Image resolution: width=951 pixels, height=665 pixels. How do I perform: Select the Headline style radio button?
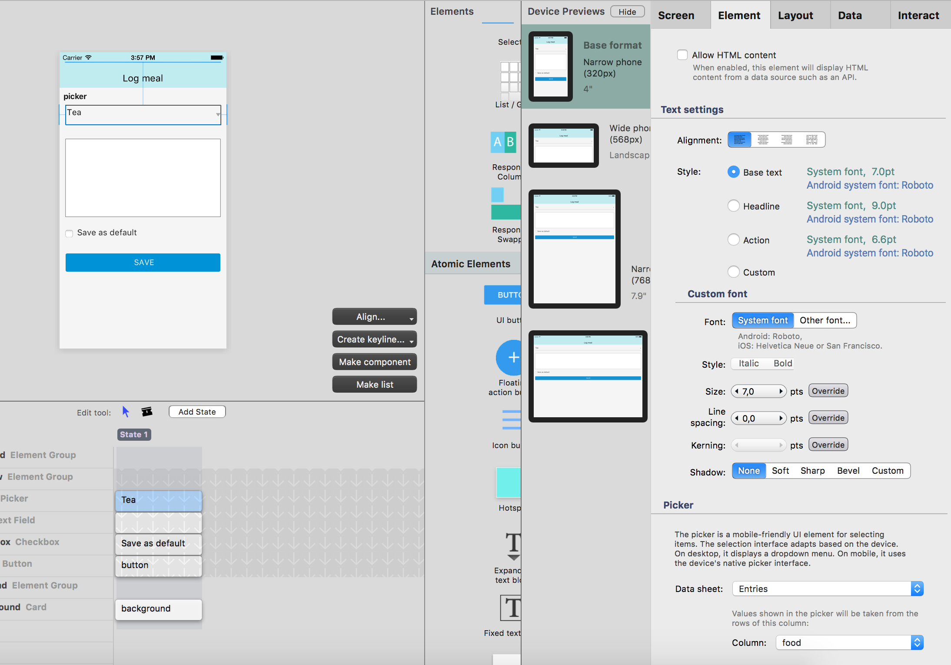tap(734, 206)
